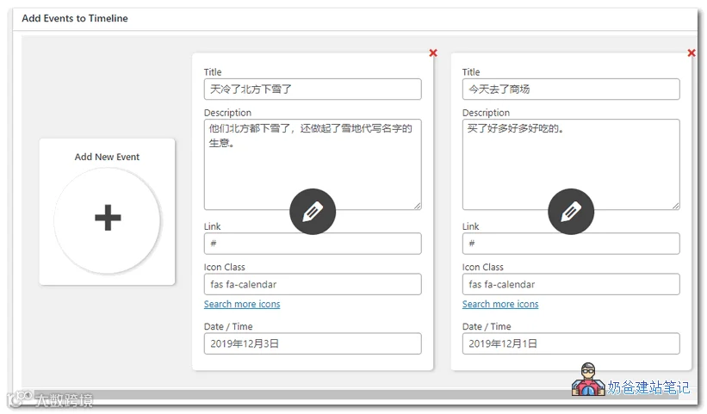The width and height of the screenshot is (707, 414).
Task: Grab resize handle of first Description textarea
Action: click(418, 206)
